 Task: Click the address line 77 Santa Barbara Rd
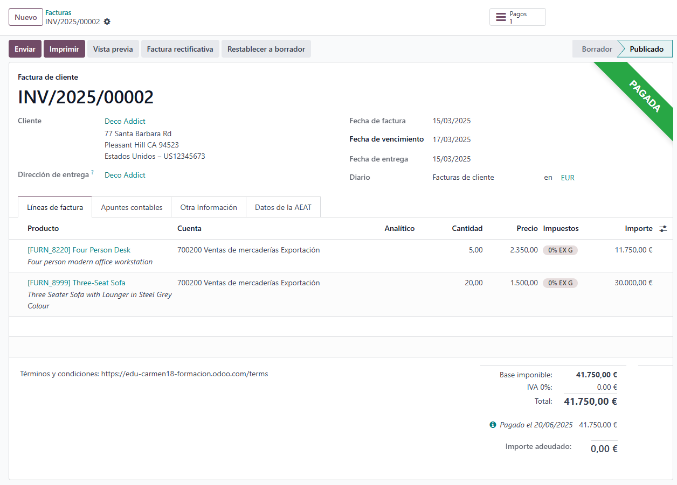pos(138,133)
